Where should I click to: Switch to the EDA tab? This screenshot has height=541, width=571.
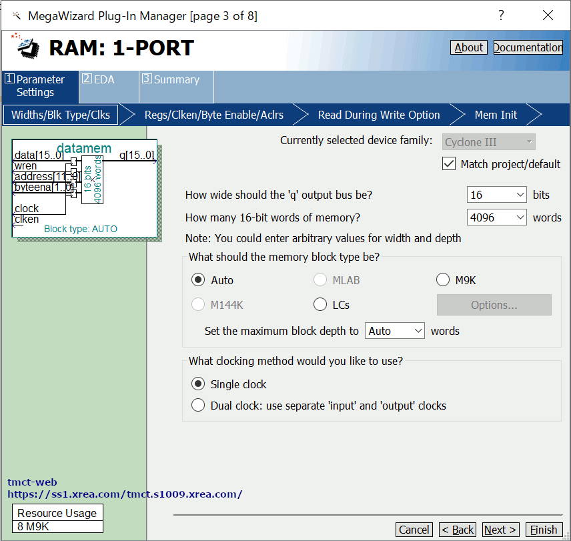tap(109, 86)
